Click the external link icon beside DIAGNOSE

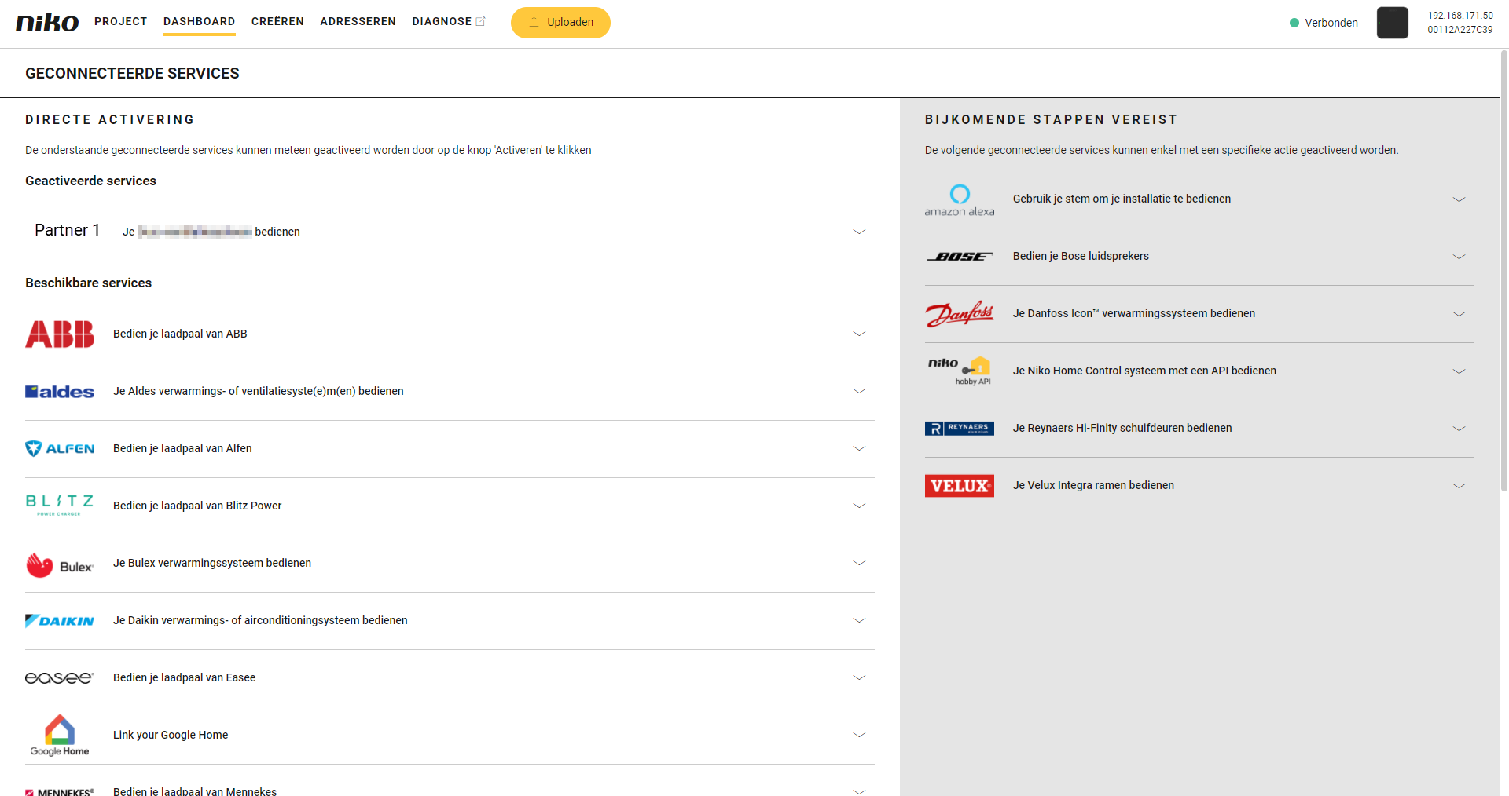click(x=480, y=21)
